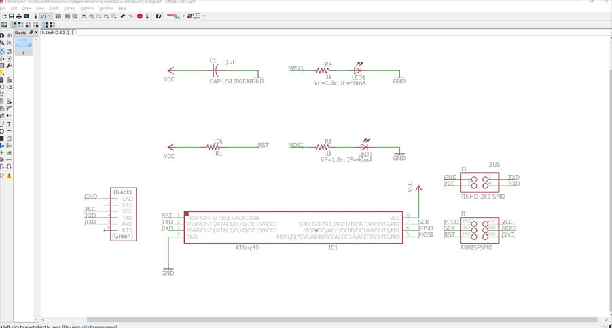This screenshot has height=328, width=612.
Task: Close the Sheets panel
Action: click(36, 33)
